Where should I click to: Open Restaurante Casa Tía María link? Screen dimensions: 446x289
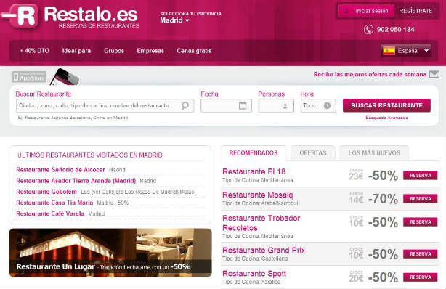(x=54, y=203)
